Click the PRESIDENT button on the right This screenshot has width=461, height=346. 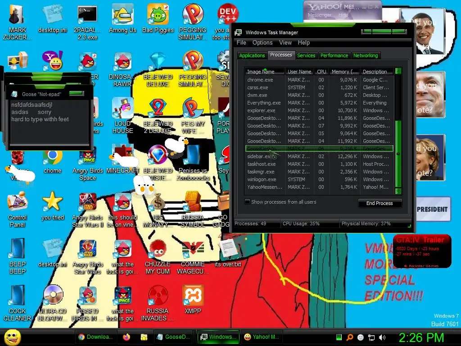pos(432,209)
